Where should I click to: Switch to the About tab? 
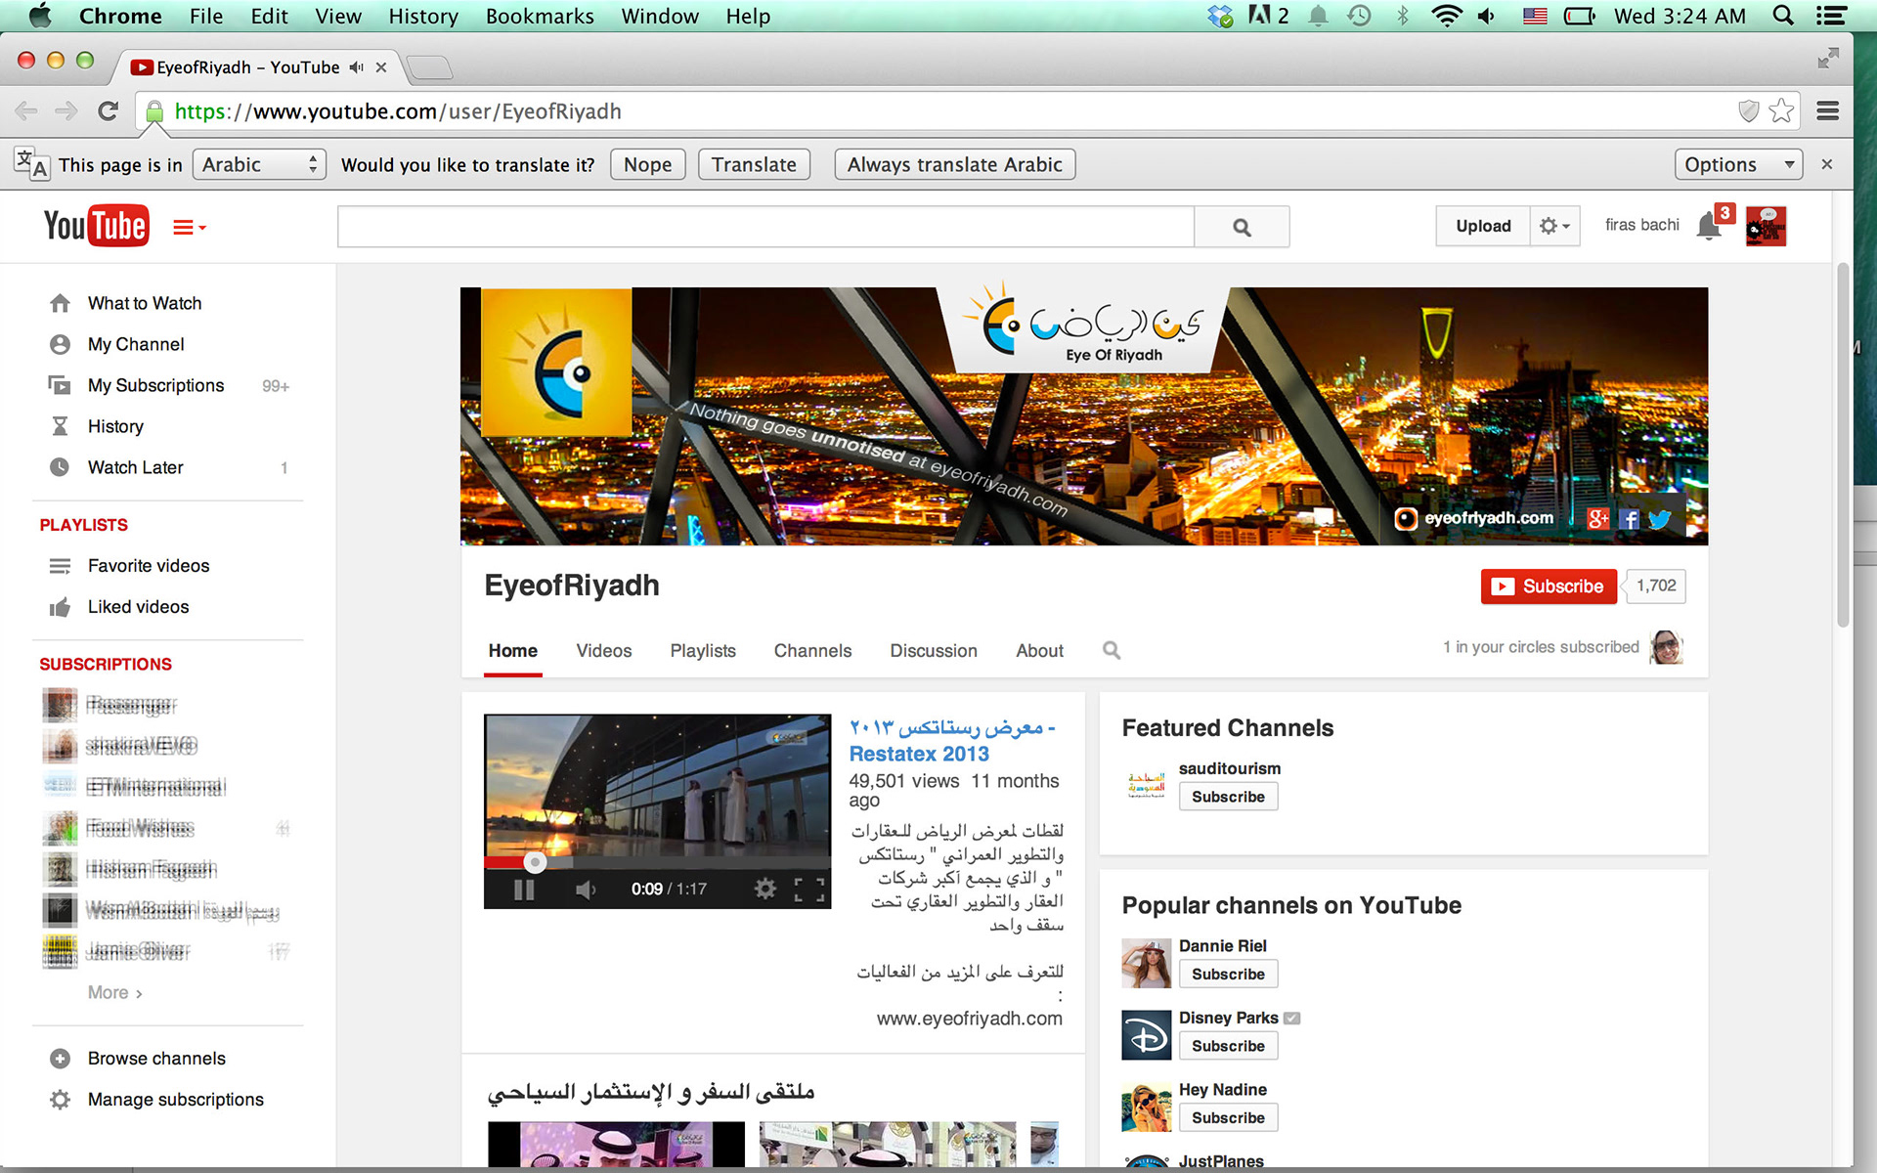pos(1039,651)
